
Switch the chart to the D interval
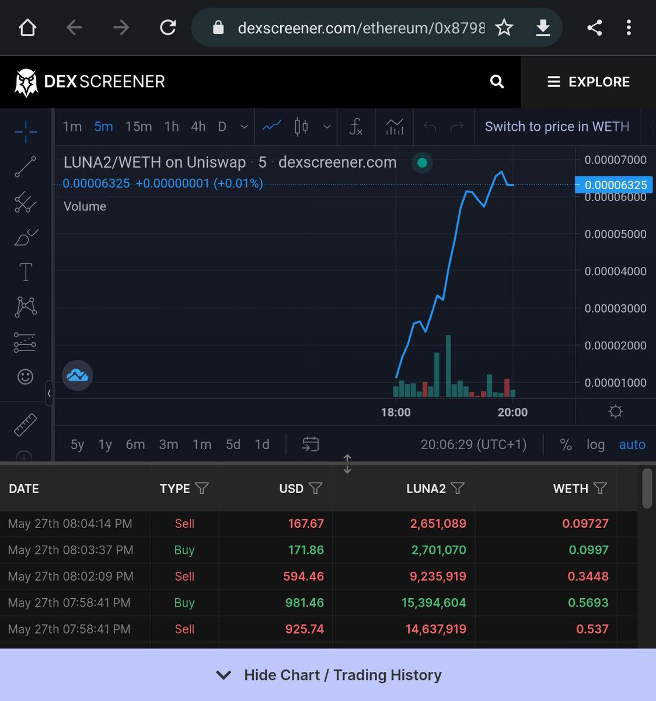222,127
